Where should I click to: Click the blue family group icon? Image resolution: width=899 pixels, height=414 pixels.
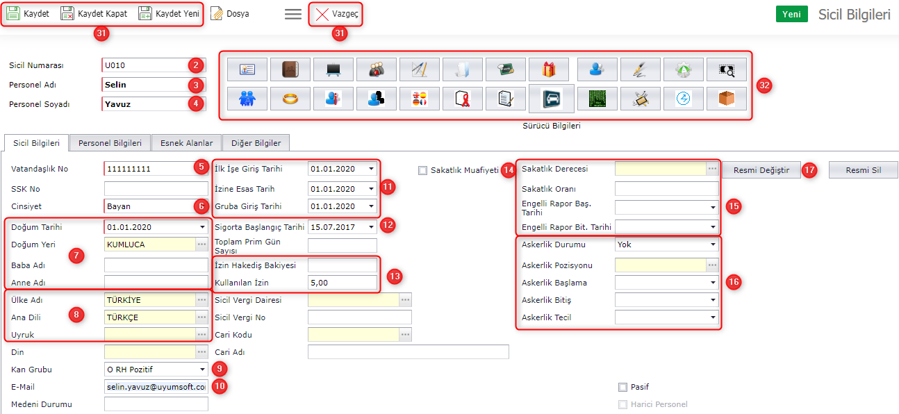(247, 99)
